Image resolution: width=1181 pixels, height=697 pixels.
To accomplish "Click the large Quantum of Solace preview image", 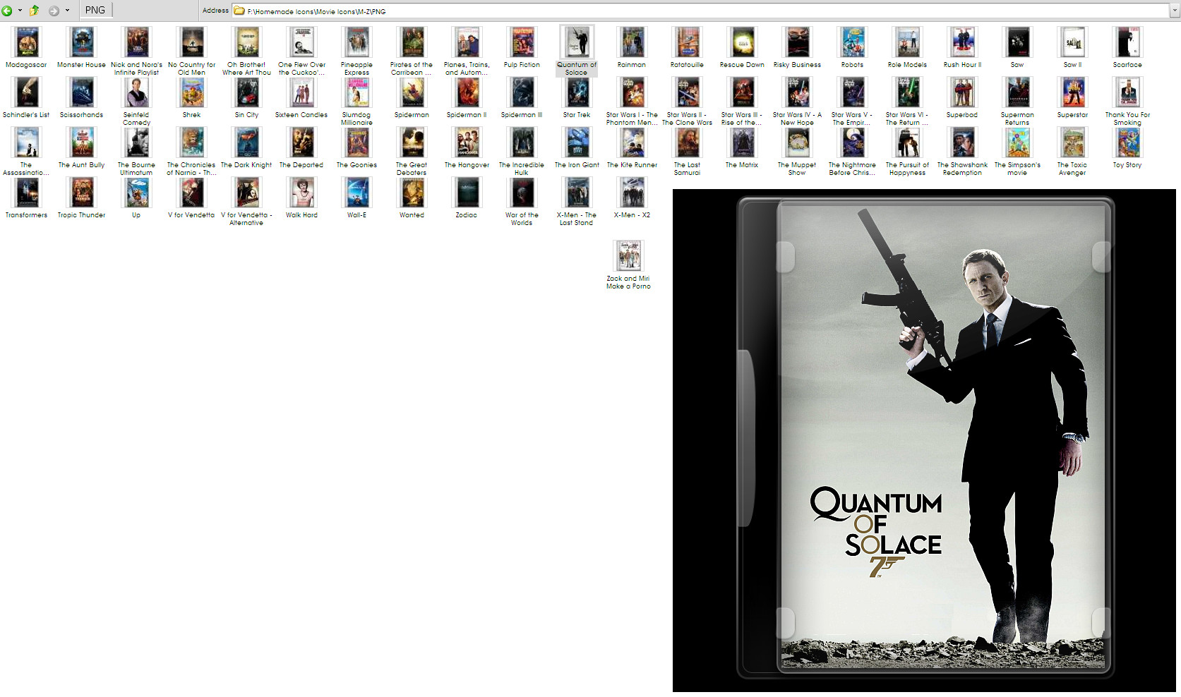I will click(x=925, y=440).
